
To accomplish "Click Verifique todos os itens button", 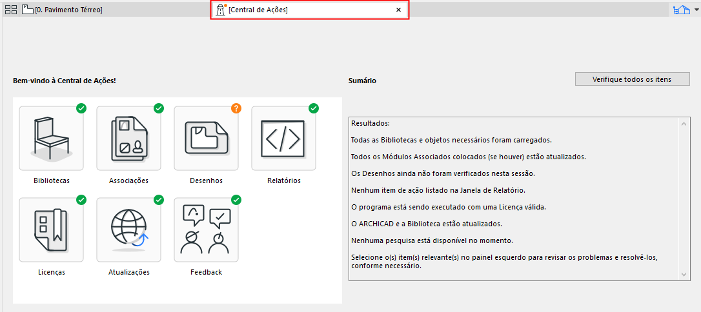I will (632, 79).
